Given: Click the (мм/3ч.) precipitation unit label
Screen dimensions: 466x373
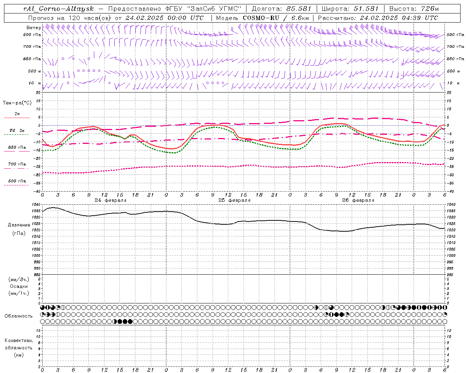Looking at the screenshot, I should [x=19, y=279].
